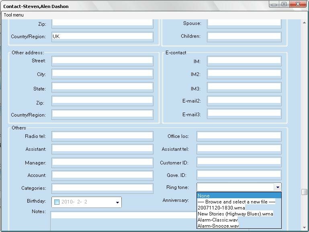The width and height of the screenshot is (309, 232).
Task: Focus the Account field
Action: (102, 175)
